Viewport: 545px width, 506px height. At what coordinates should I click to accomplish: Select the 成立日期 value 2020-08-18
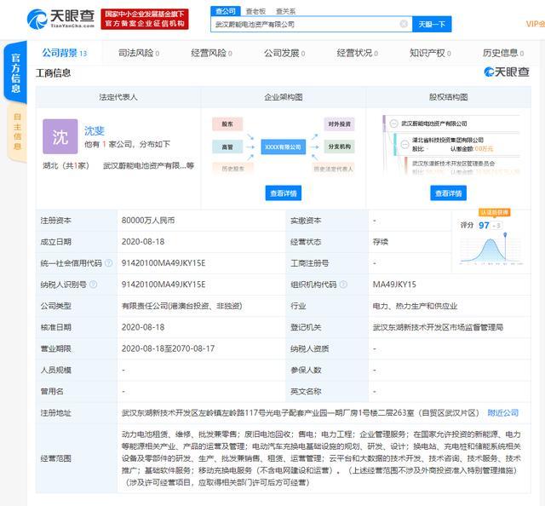(143, 242)
